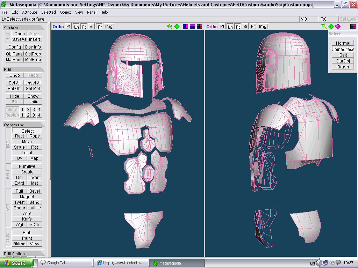Click the Google Talk speech bubble tray icon

(338, 263)
